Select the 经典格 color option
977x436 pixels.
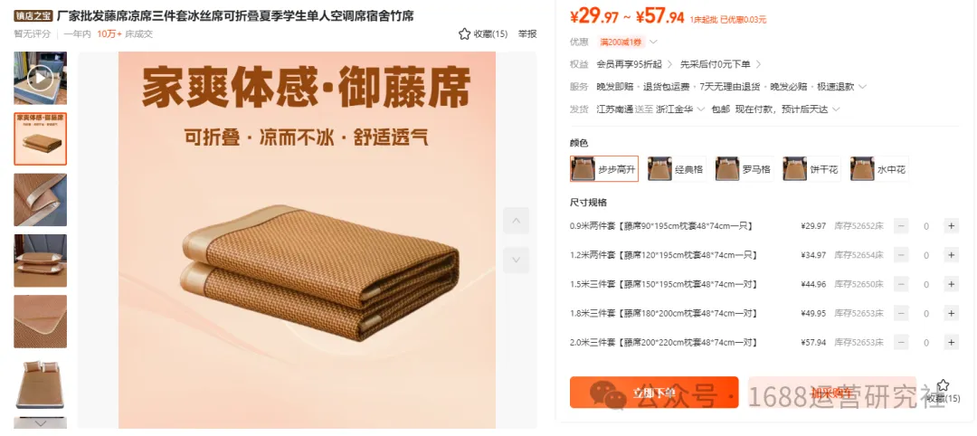(x=677, y=169)
